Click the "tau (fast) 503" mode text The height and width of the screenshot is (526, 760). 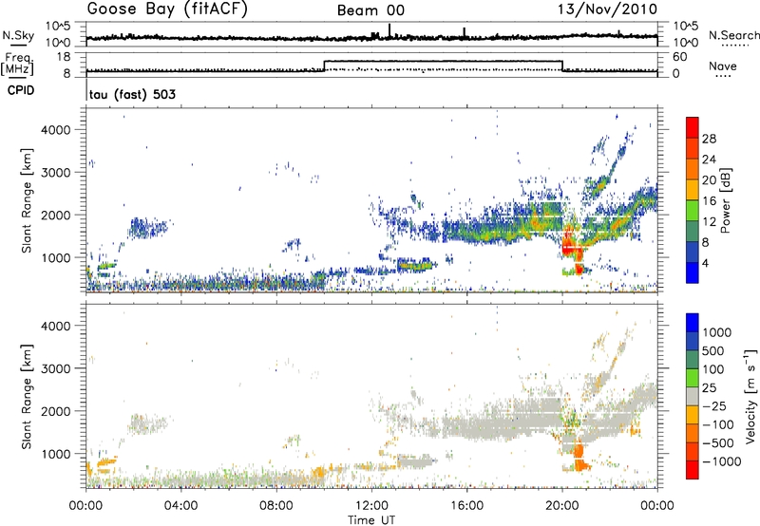132,94
